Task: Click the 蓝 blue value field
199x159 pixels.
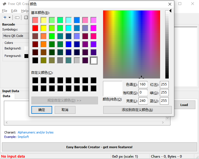Action: point(164,101)
